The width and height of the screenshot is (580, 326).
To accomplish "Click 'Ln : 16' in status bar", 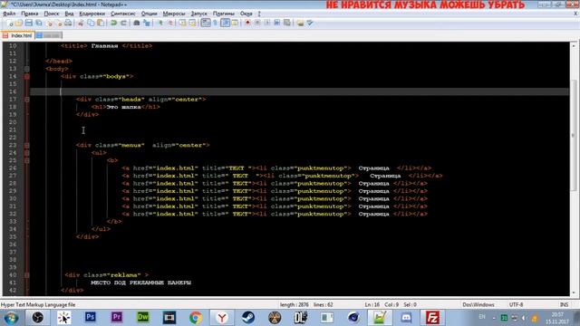I will click(x=372, y=305).
